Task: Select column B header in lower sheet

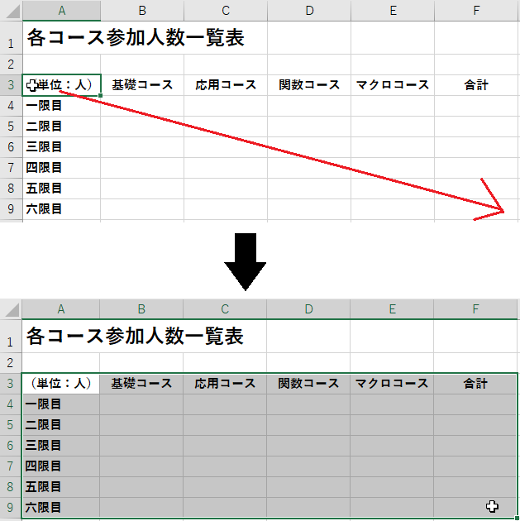Action: (141, 309)
